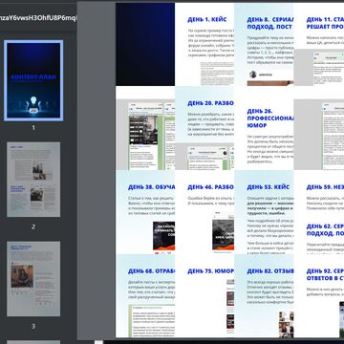This screenshot has width=344, height=344.
Task: Click the ДЕНЬ 8. СЕРИАЛ ПОДХОД heading
Action: pyautogui.click(x=270, y=23)
